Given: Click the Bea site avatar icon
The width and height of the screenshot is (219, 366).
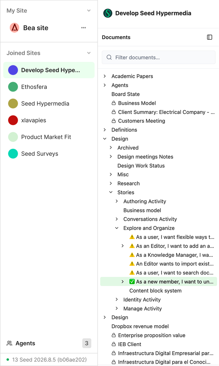Looking at the screenshot, I should click(14, 28).
